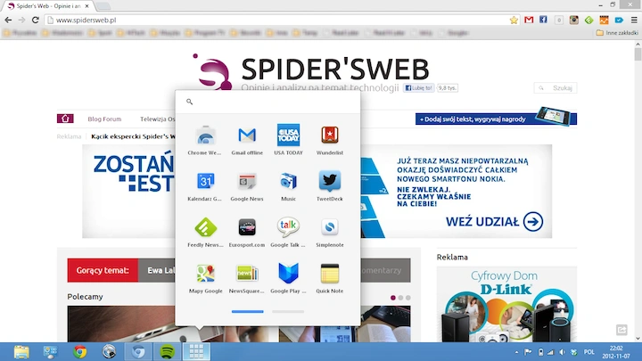Click the app launcher search field
This screenshot has height=361, width=642.
click(267, 102)
